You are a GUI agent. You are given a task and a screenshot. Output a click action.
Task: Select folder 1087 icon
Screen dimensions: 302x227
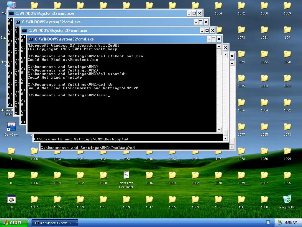264,175
